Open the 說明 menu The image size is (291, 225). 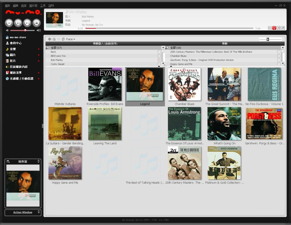[51, 6]
